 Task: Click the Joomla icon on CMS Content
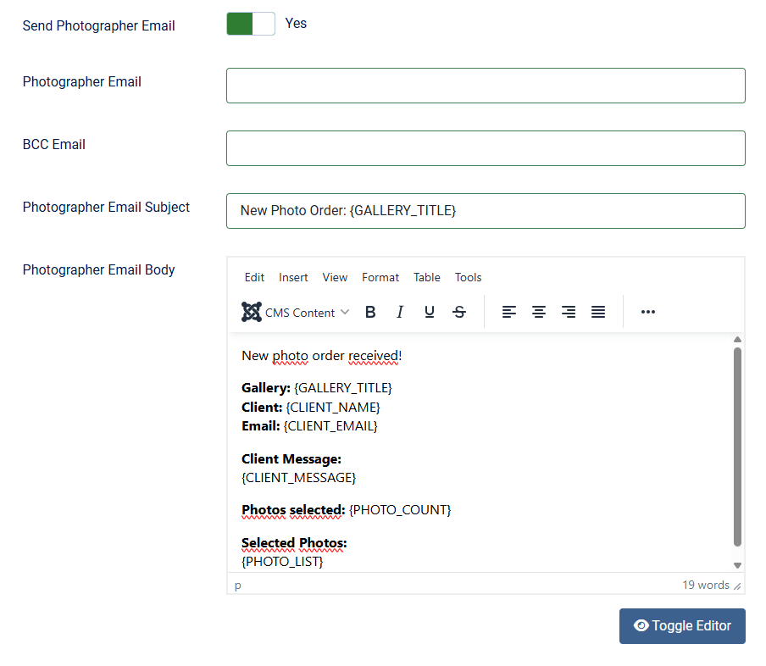point(252,312)
